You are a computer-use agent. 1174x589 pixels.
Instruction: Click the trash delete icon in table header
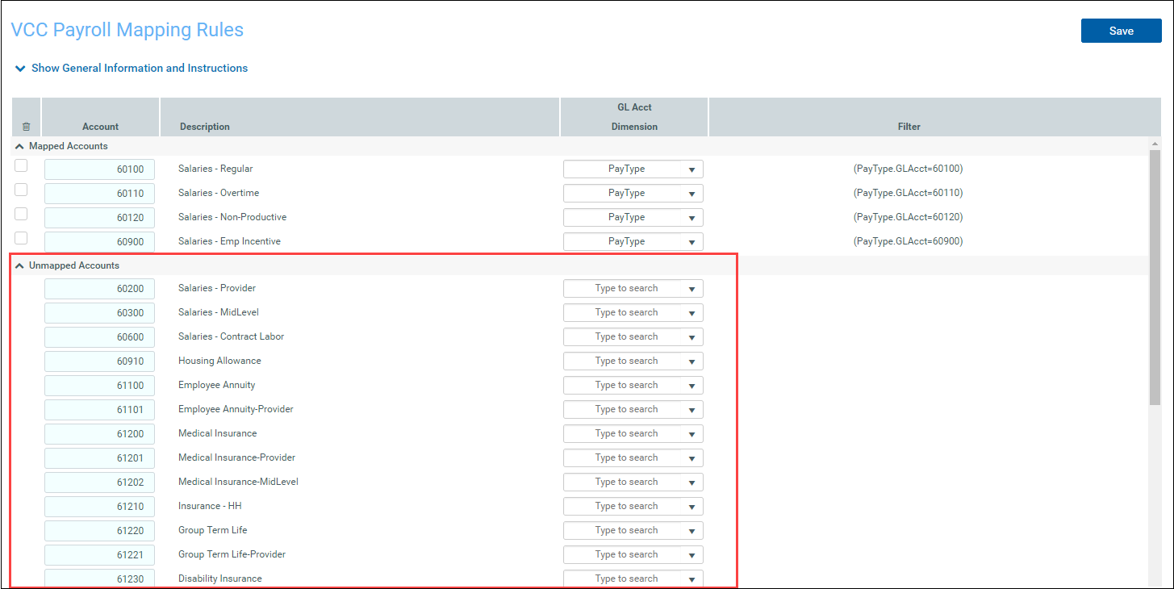[26, 127]
